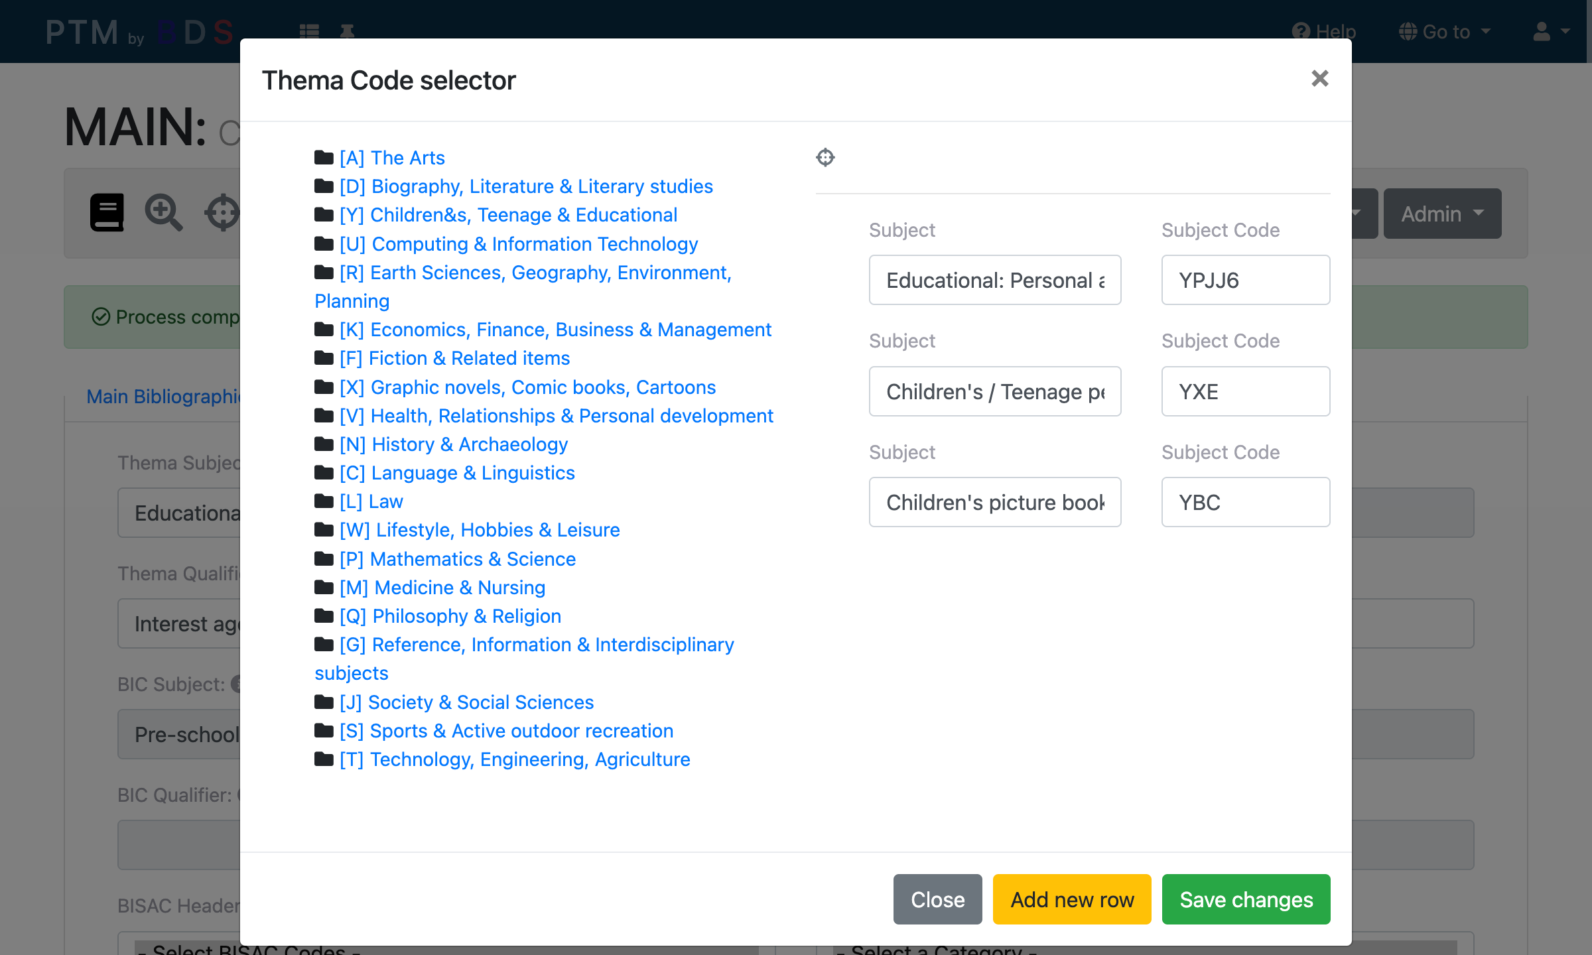
Task: Select the crosshair target icon in the toolbar
Action: [222, 212]
